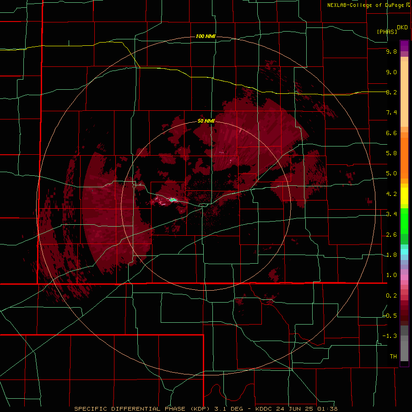Click the DKD label above the color scale

pos(402,27)
